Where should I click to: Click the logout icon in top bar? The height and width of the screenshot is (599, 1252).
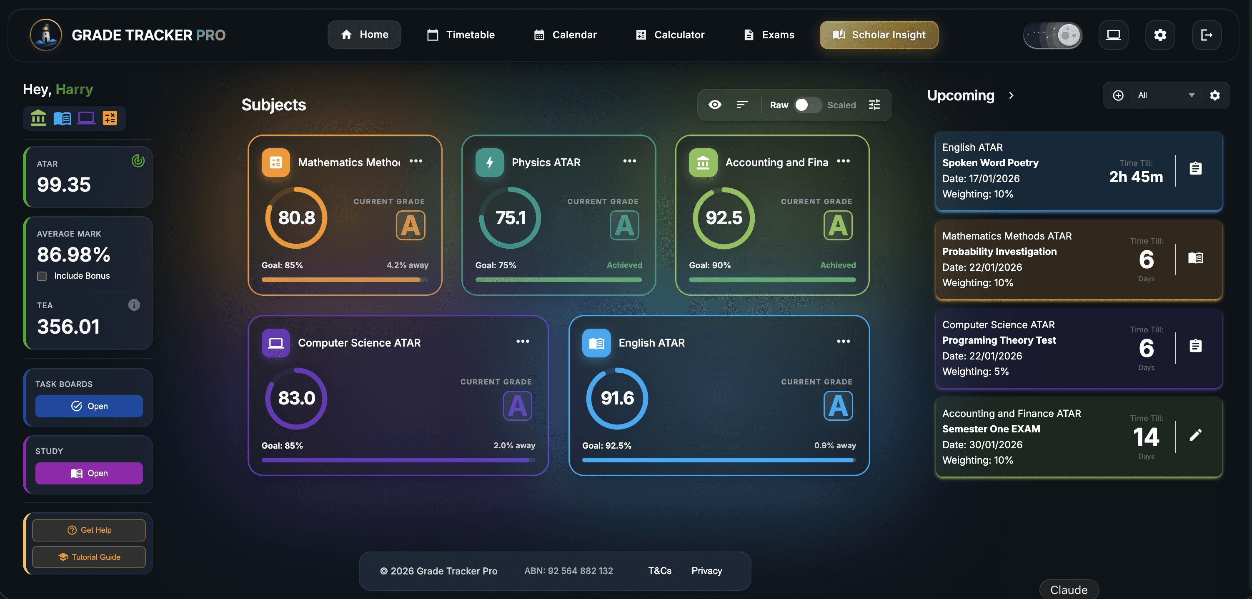click(x=1206, y=35)
